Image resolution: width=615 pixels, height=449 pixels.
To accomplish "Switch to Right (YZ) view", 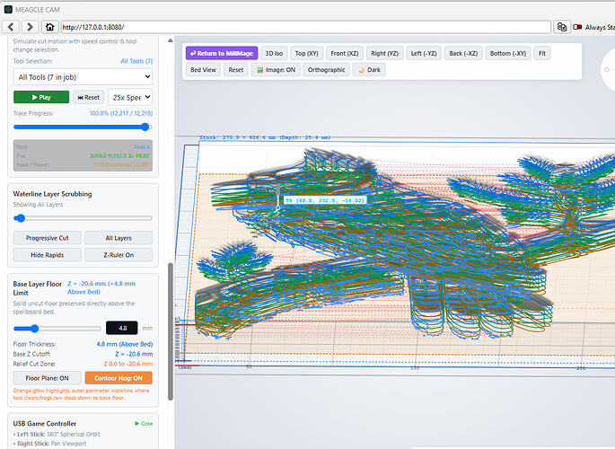I will pos(385,53).
